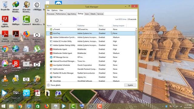Click the Bitdefender Agent row icon
The image size is (194, 109).
coord(51,49)
